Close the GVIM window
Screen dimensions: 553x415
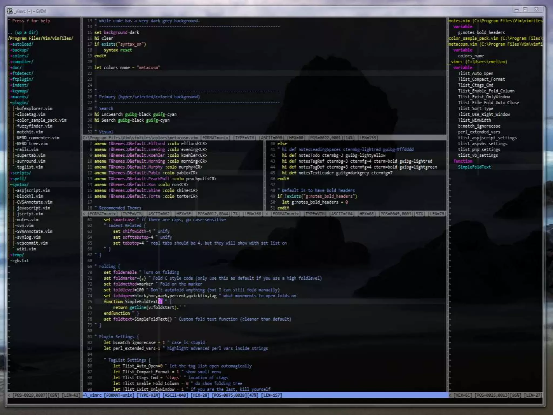pyautogui.click(x=537, y=10)
